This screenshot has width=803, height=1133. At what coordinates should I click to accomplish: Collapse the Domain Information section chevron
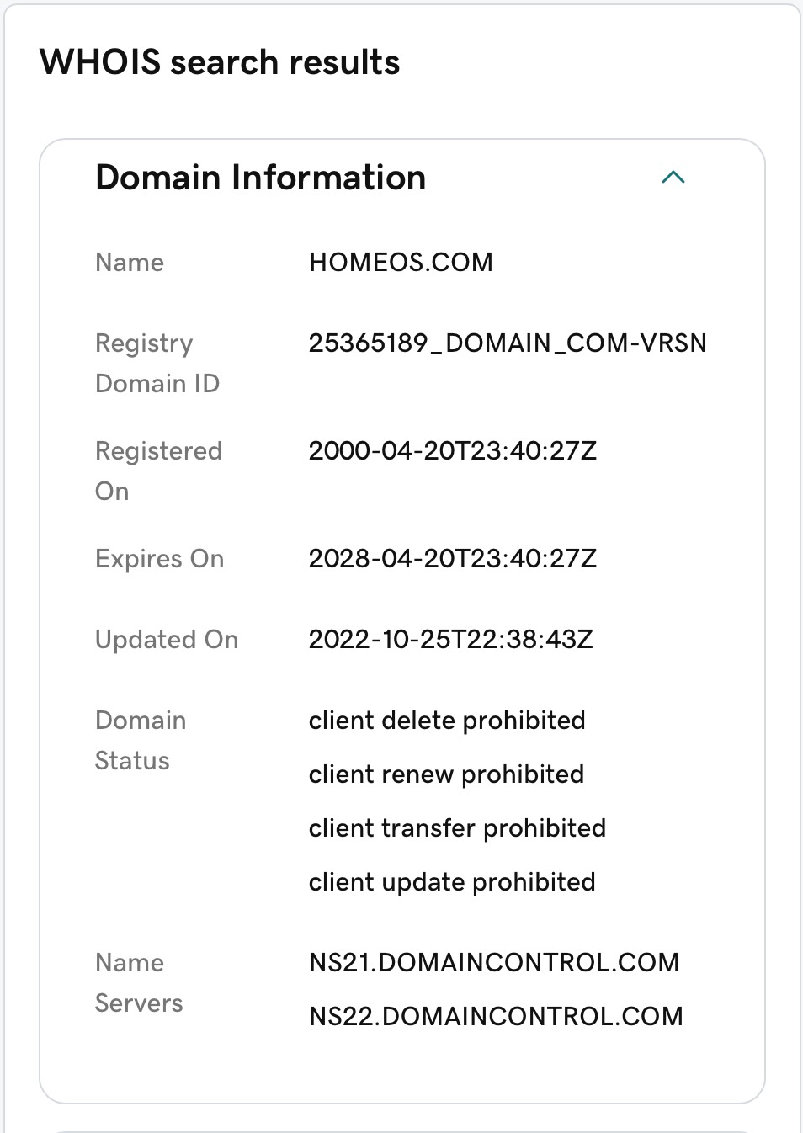pyautogui.click(x=673, y=178)
